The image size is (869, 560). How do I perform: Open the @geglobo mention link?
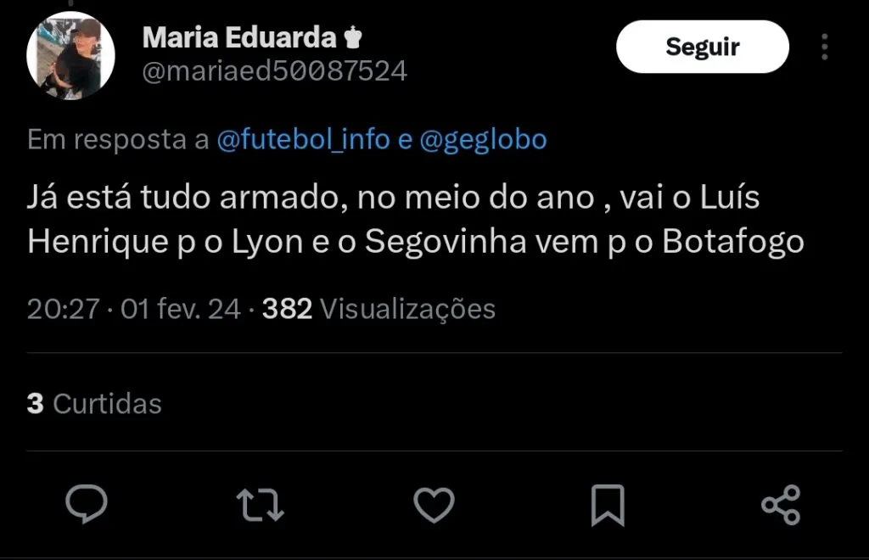(x=483, y=140)
